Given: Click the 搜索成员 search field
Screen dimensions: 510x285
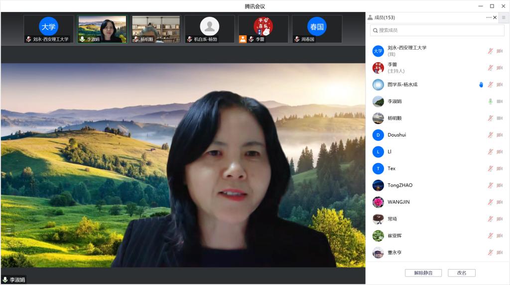Looking at the screenshot, I should (437, 30).
